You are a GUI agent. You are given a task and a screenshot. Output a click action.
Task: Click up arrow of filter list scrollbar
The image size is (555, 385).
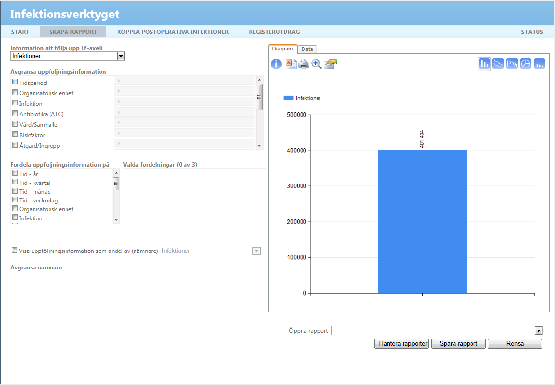point(259,80)
